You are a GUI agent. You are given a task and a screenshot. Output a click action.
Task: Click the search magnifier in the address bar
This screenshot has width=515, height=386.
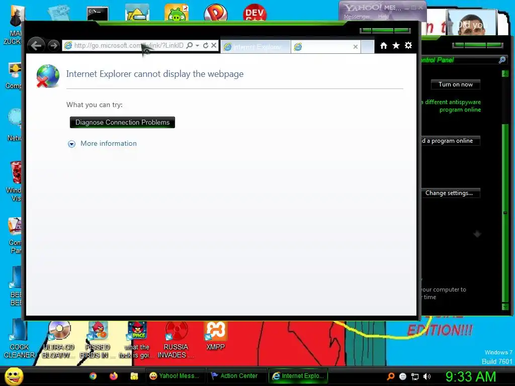[x=190, y=45]
